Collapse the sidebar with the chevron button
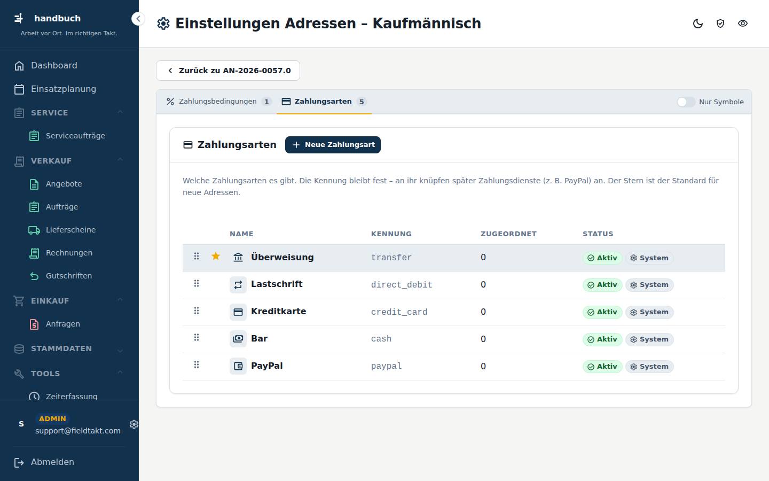Image resolution: width=769 pixels, height=481 pixels. click(x=138, y=19)
